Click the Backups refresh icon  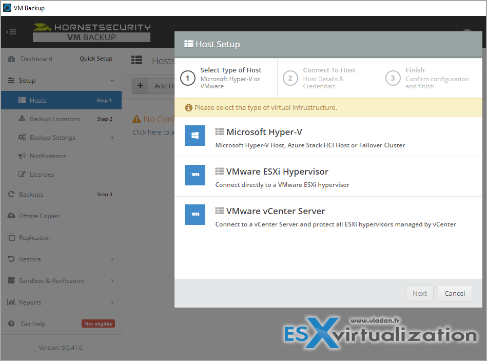click(11, 194)
